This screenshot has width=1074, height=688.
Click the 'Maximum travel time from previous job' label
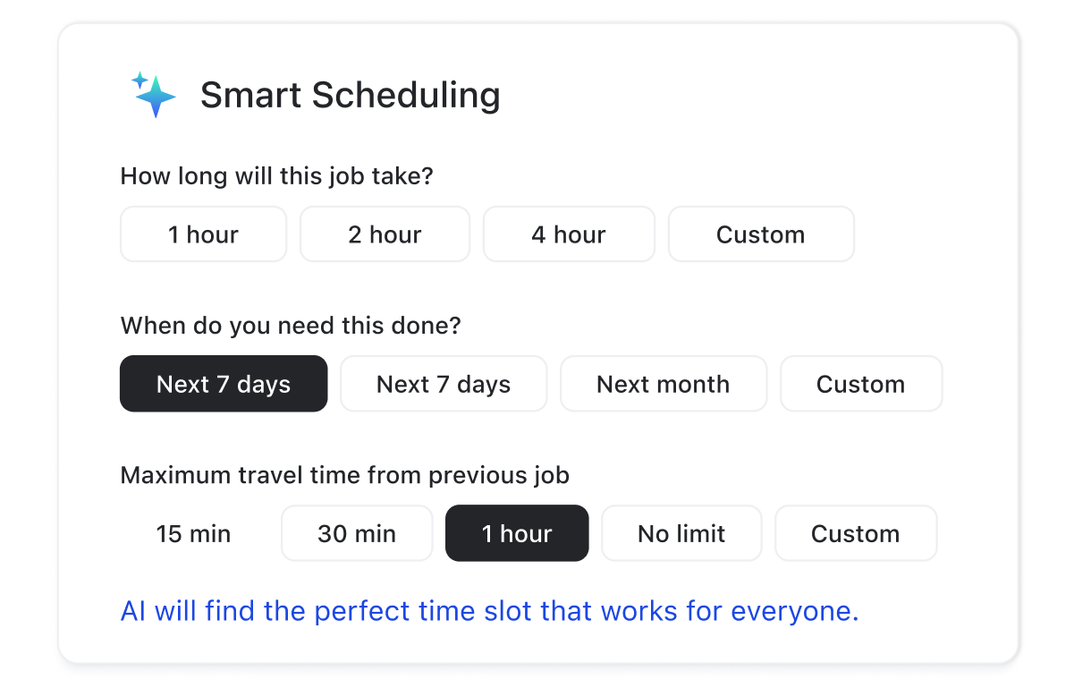(x=345, y=474)
